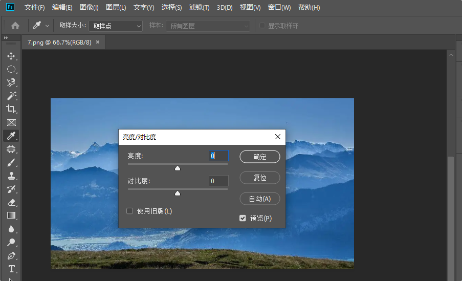Click the Photoshop Ps logo
The height and width of the screenshot is (281, 462).
click(10, 7)
